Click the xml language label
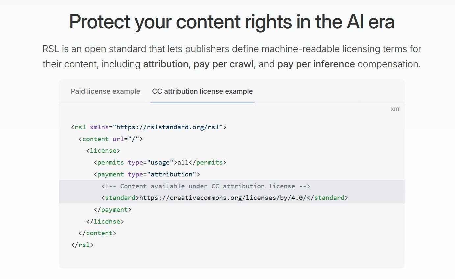Screen dimensions: 455x279 click(395, 109)
